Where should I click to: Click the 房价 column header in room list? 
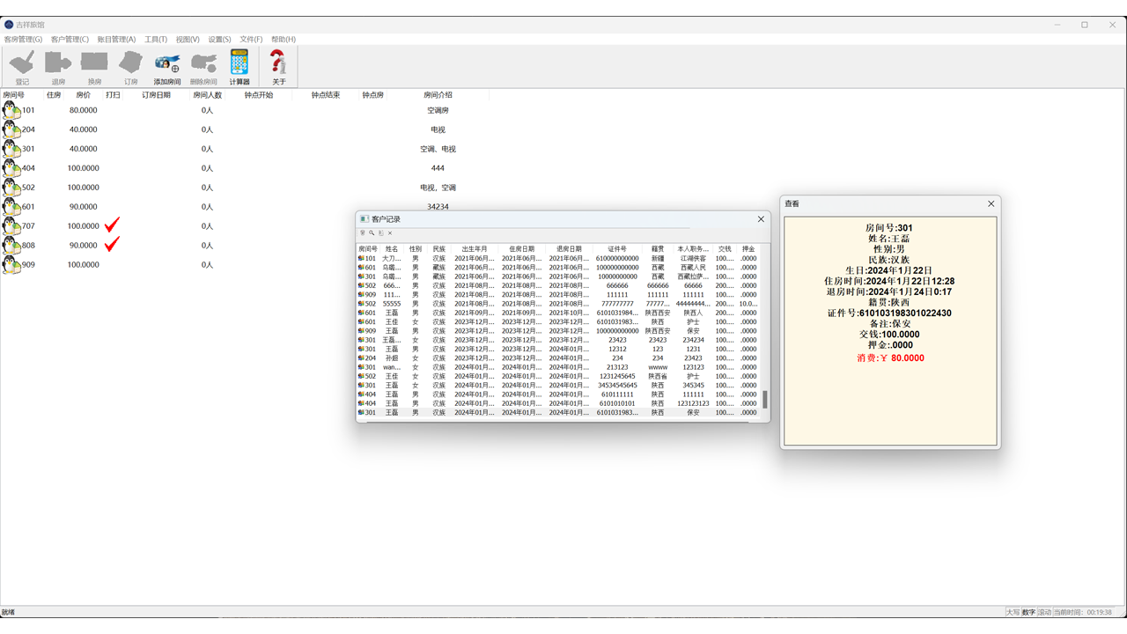(x=83, y=95)
